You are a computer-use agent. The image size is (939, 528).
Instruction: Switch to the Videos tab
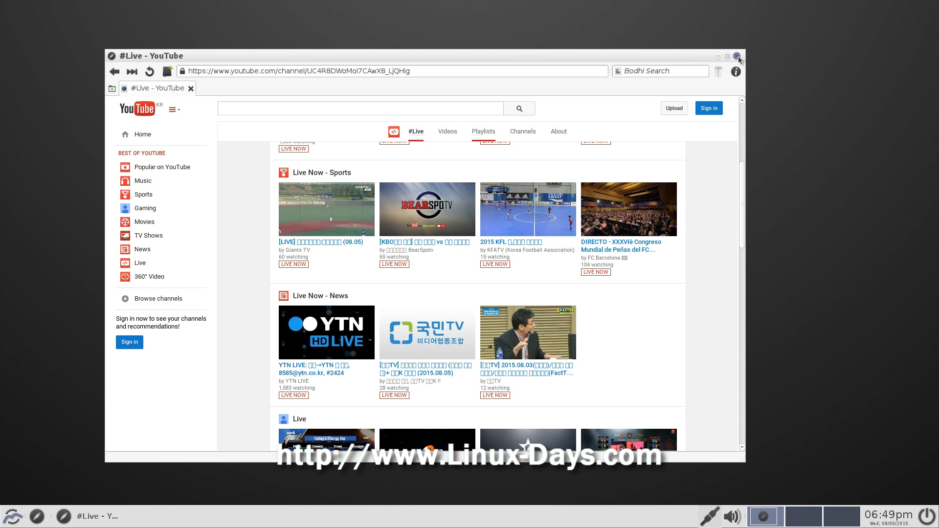(447, 132)
